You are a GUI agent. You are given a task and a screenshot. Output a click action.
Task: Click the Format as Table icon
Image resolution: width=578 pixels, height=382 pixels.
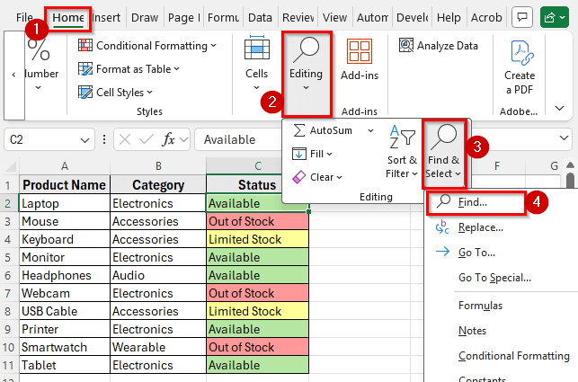[85, 69]
